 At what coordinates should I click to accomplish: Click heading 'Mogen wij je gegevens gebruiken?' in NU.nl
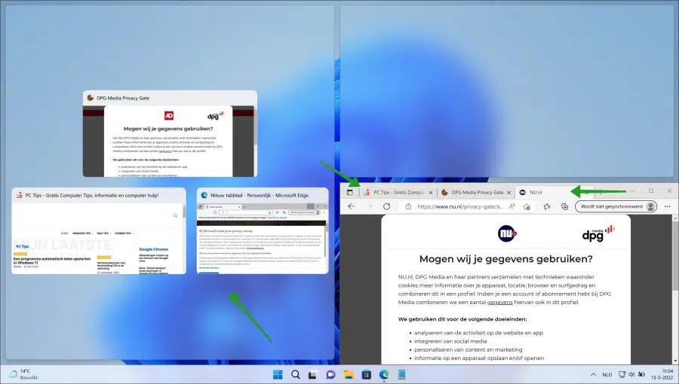coord(505,259)
